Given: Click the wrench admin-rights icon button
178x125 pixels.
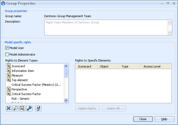Looking at the screenshot, I should [29, 108].
